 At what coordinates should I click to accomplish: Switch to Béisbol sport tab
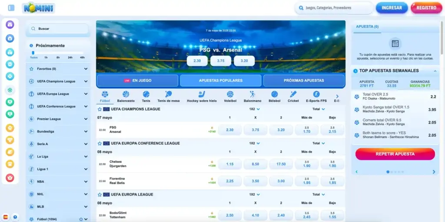pos(274,97)
